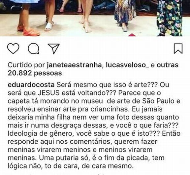Click the orange sandals in photo
The width and height of the screenshot is (190, 175).
[x=29, y=31]
